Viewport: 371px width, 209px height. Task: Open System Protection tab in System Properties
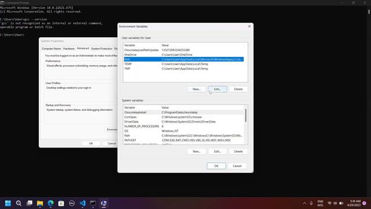click(x=101, y=49)
